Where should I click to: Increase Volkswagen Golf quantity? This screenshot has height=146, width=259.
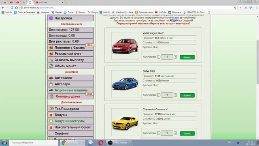pyautogui.click(x=175, y=57)
